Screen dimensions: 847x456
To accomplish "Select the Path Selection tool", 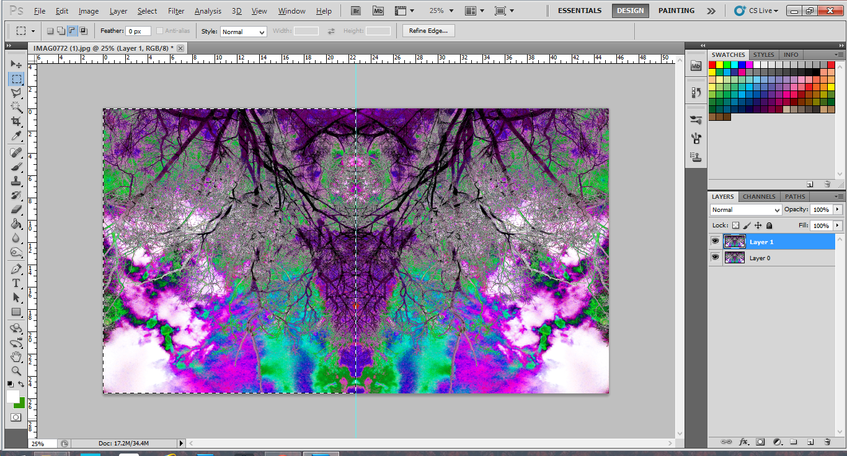I will coord(16,297).
